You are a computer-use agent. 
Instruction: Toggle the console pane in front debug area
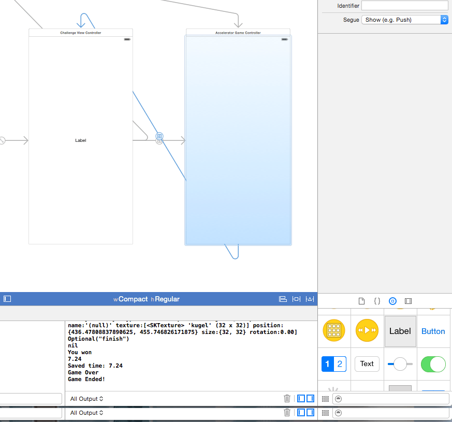pos(311,399)
